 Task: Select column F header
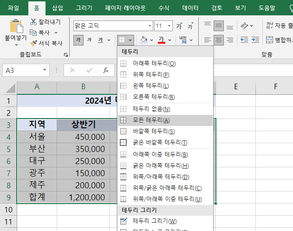[x=276, y=86]
